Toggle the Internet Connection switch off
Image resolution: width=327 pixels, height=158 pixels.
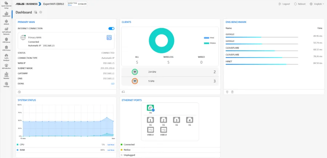(x=112, y=29)
